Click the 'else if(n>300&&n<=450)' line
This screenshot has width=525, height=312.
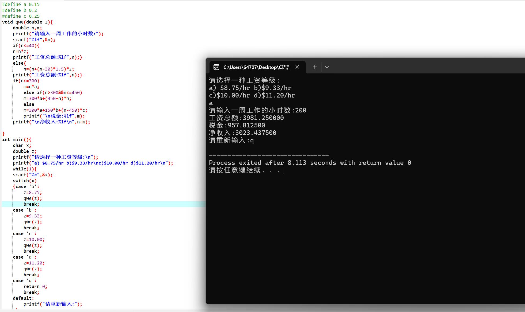click(x=53, y=92)
